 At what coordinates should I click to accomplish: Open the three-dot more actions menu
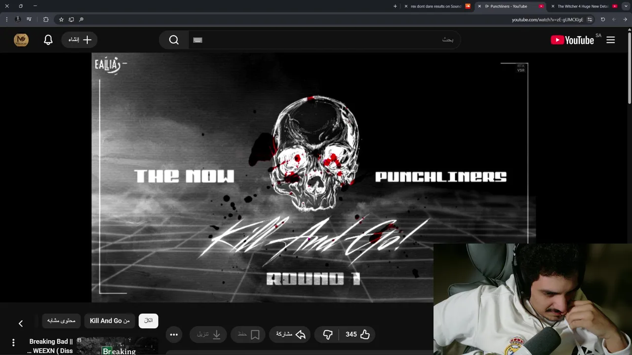click(174, 334)
